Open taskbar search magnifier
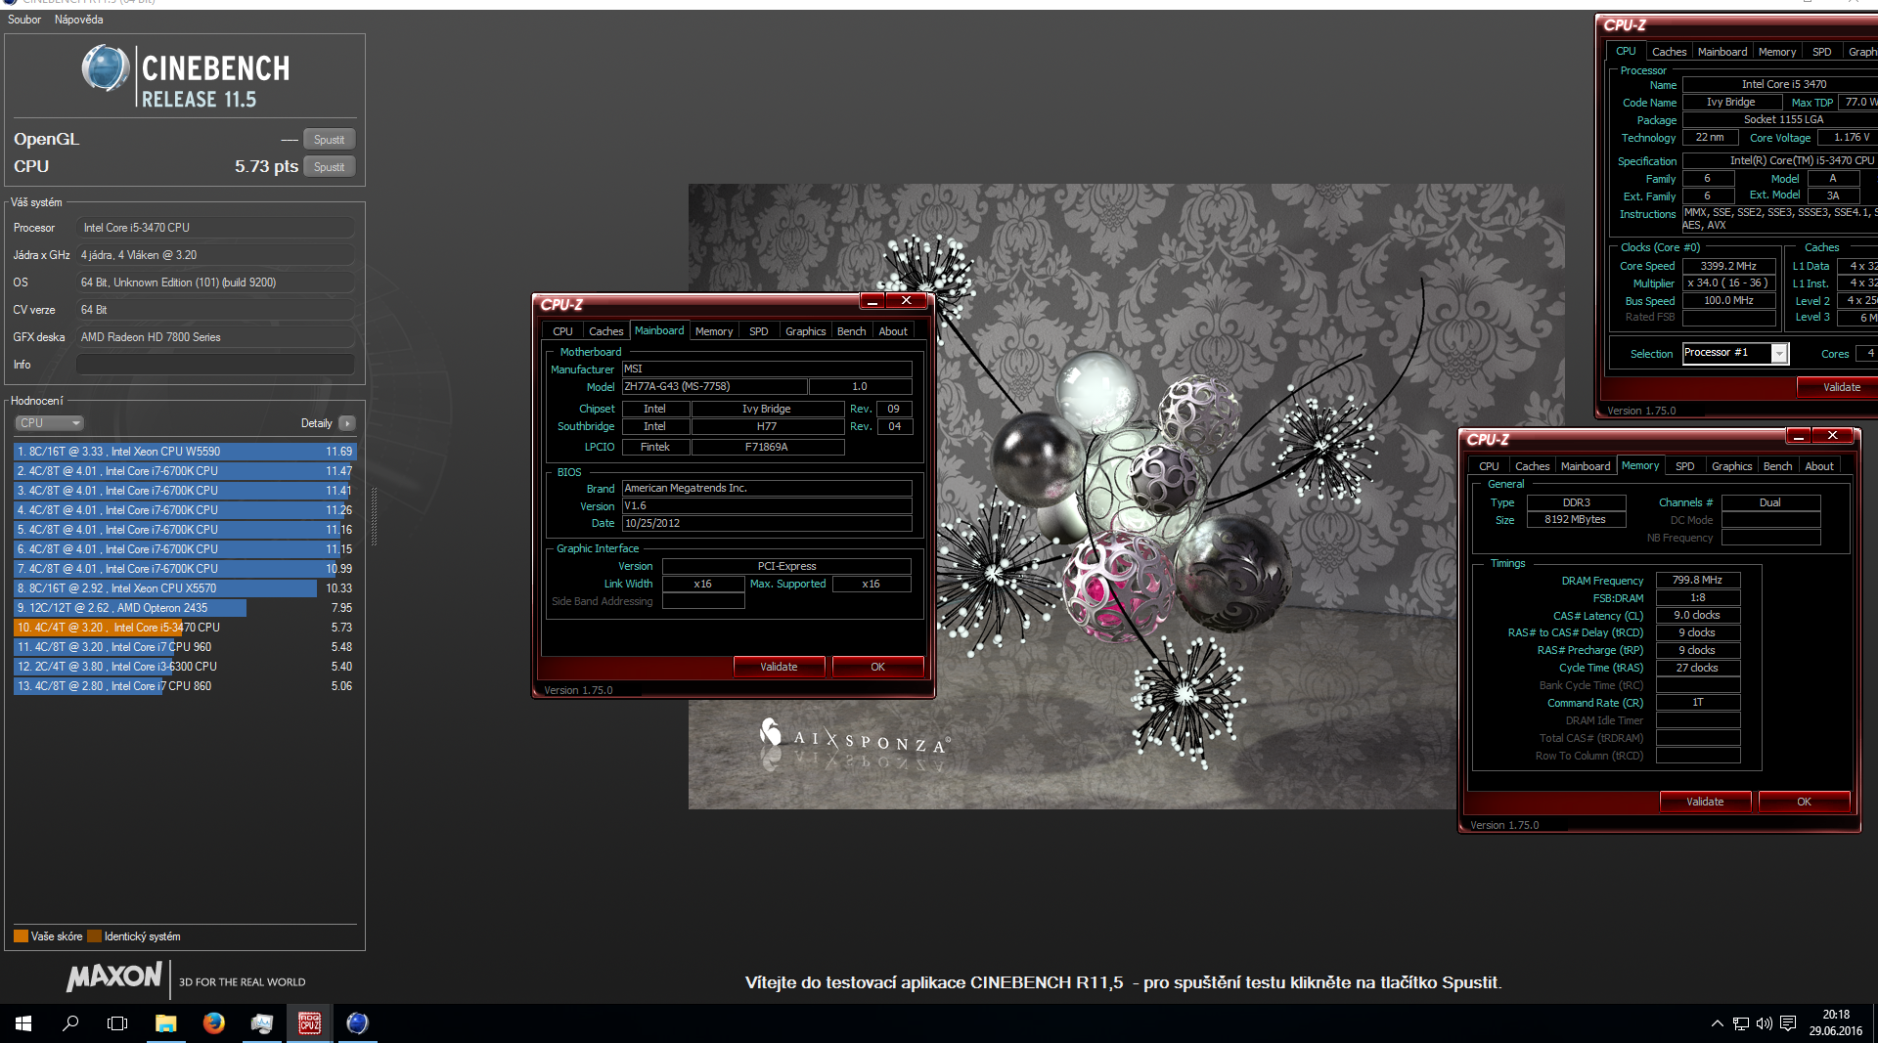 tap(70, 1023)
